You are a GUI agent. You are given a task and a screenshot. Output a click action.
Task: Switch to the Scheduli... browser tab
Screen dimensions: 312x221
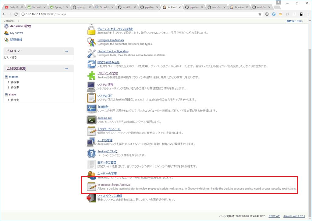click(x=104, y=7)
